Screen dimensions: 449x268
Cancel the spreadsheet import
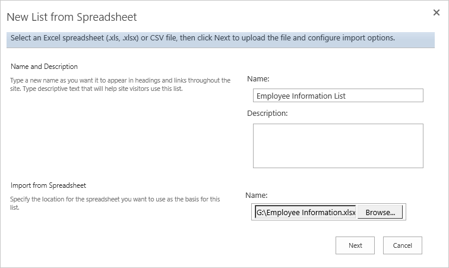(402, 245)
